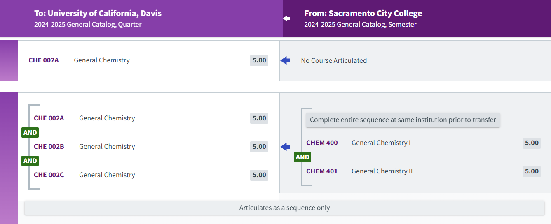Click the AND badge between CHE 002A and 002B
The height and width of the screenshot is (224, 551).
click(30, 132)
